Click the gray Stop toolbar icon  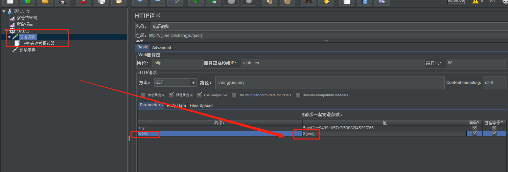point(231,2)
